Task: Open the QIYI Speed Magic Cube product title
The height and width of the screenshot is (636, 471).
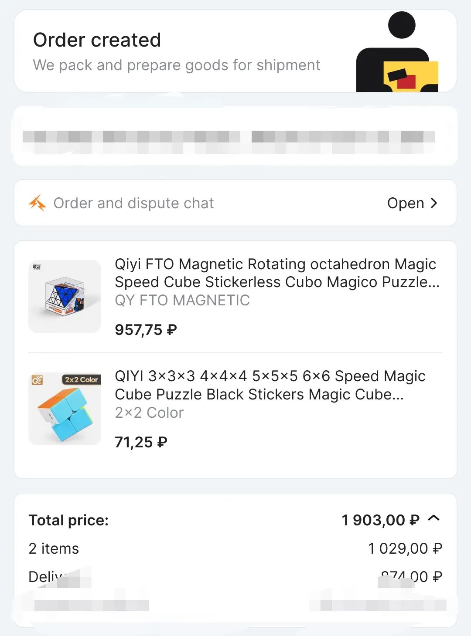Action: tap(270, 385)
